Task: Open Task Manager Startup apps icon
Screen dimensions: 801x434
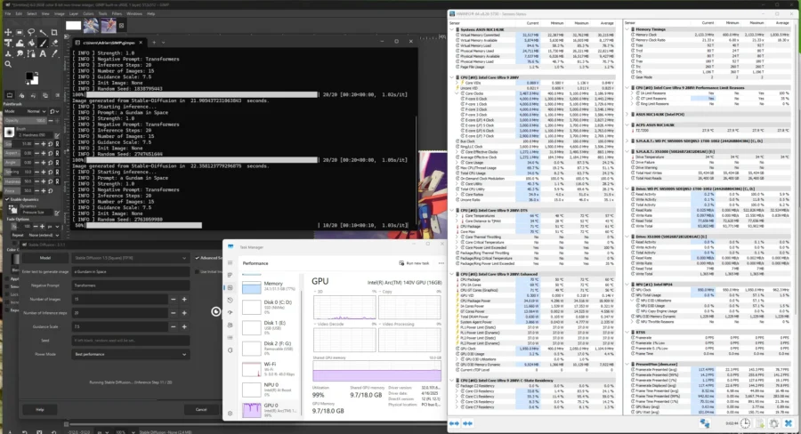Action: point(230,312)
